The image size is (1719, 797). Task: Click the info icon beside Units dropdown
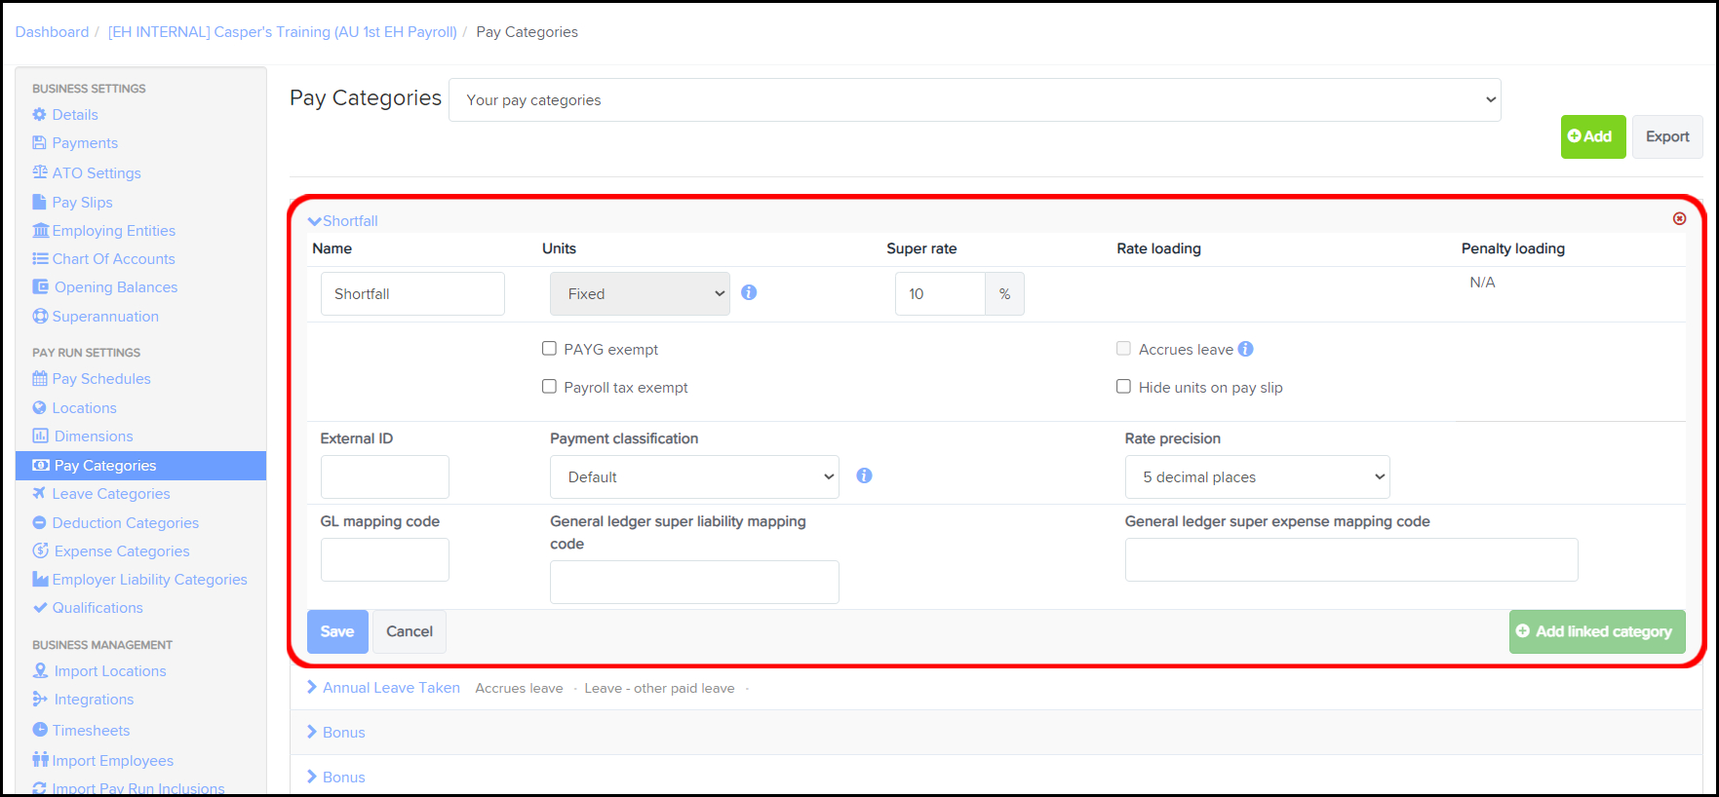749,292
